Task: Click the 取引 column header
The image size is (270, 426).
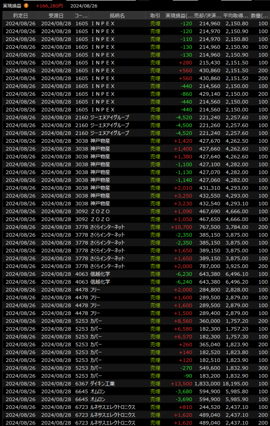Action: 155,15
